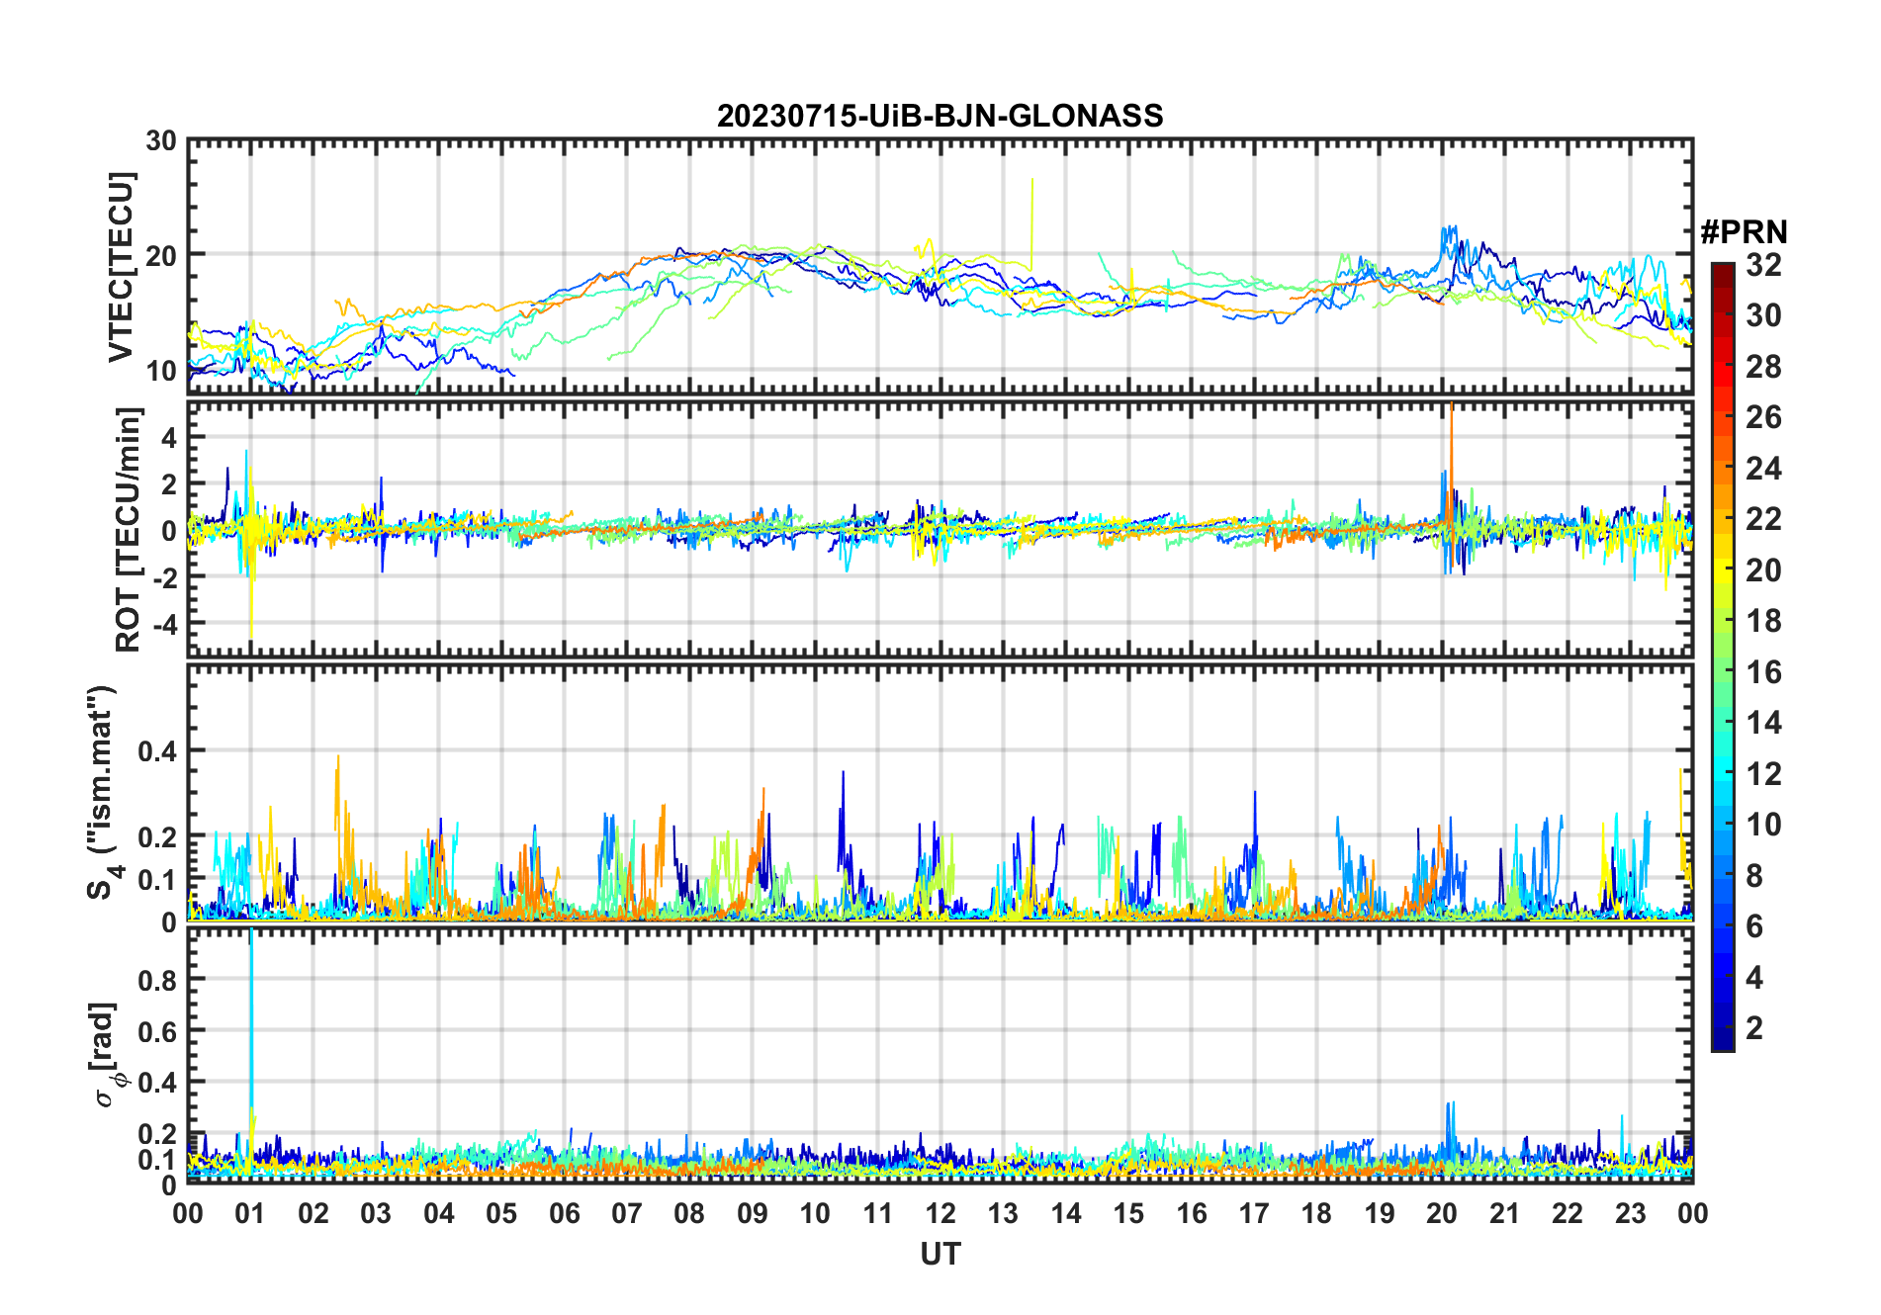Image resolution: width=1881 pixels, height=1315 pixels.
Task: Select colorbar tick label 30
Action: 1763,315
